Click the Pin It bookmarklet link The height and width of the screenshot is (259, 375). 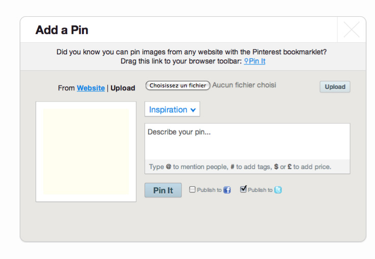257,61
